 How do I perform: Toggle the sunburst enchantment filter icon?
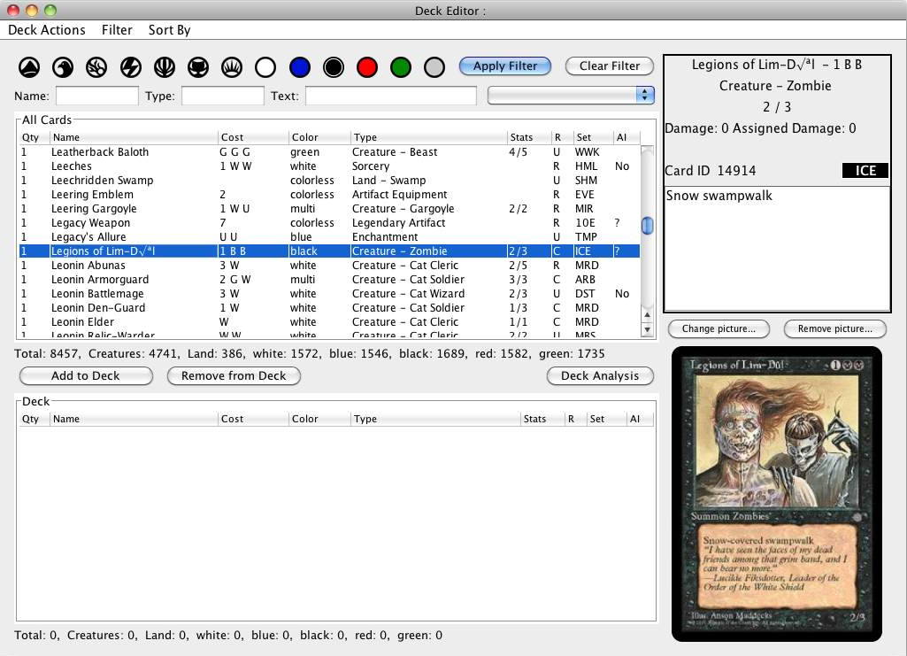pos(231,67)
